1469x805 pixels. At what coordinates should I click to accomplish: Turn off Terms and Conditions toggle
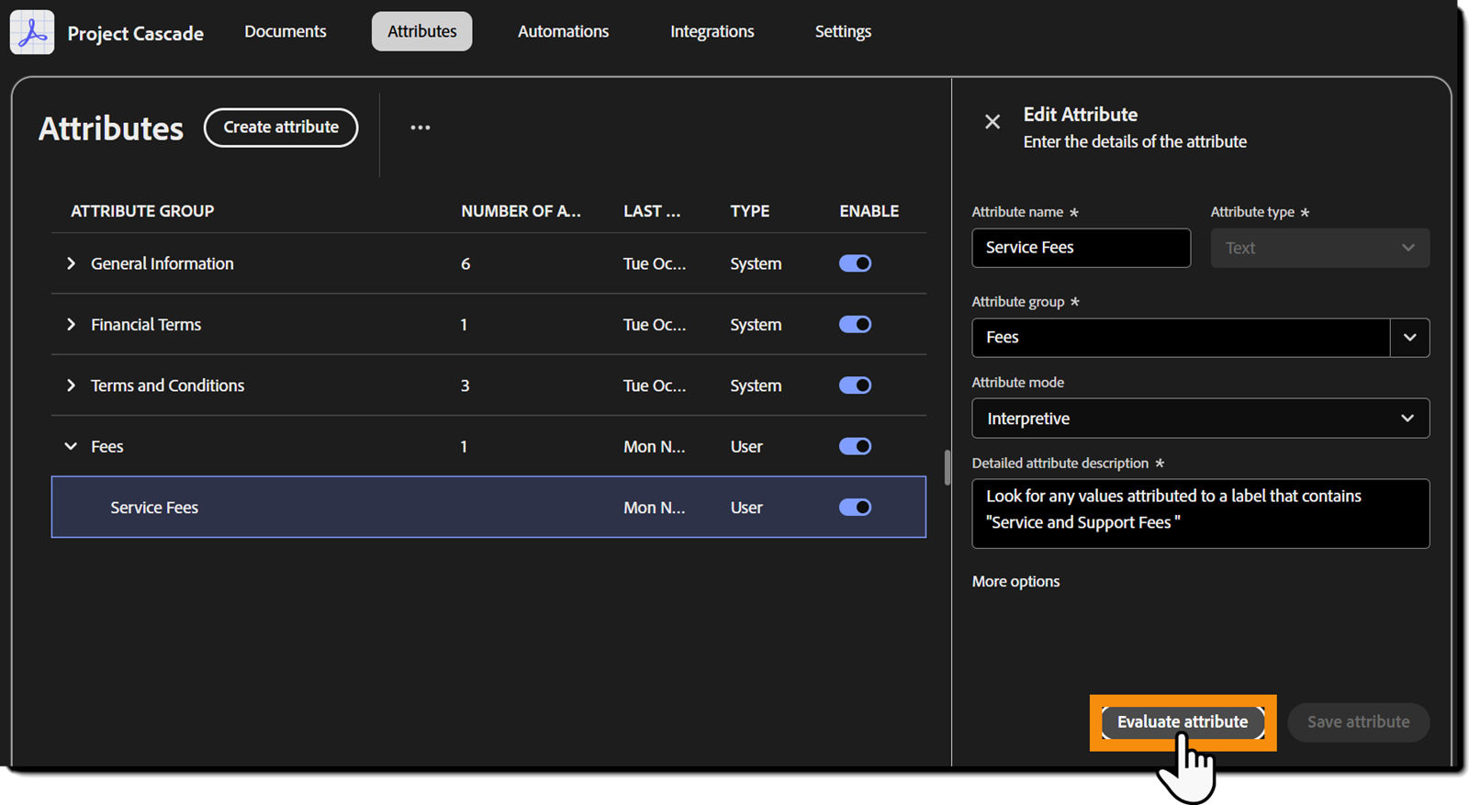click(x=855, y=386)
